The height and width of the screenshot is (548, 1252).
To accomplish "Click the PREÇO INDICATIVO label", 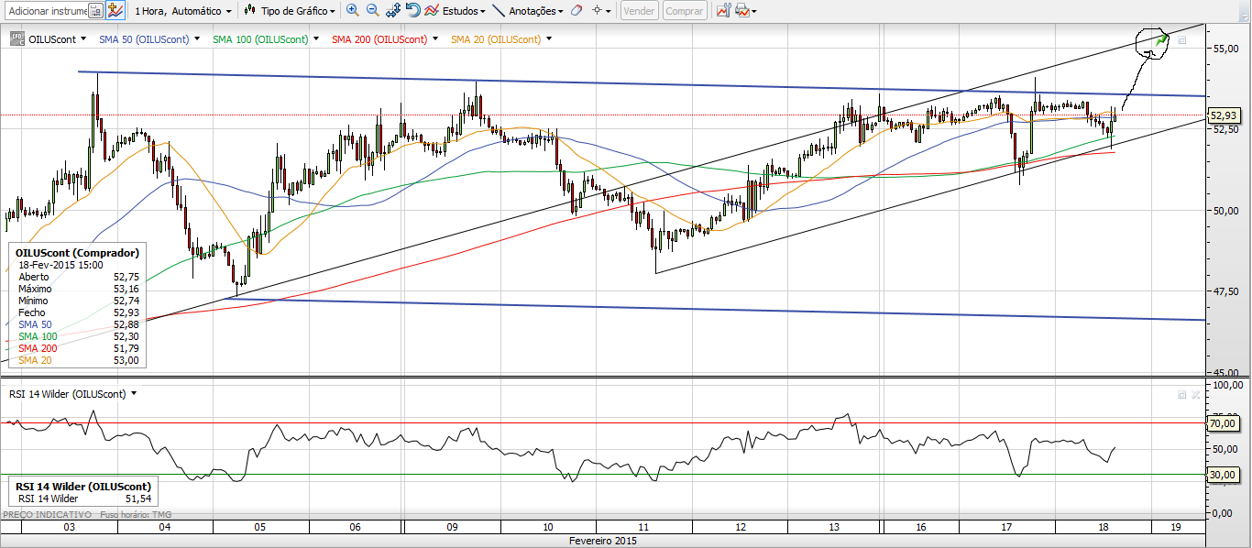I will tap(47, 515).
